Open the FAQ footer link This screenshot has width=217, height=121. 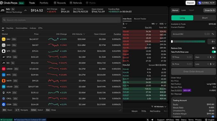[177, 120]
